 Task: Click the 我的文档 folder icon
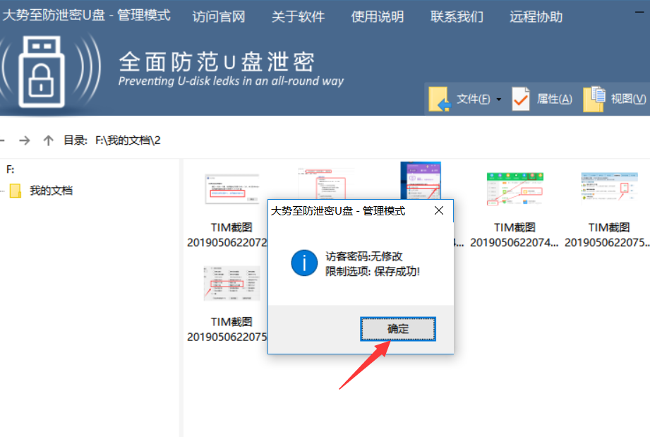pyautogui.click(x=16, y=191)
